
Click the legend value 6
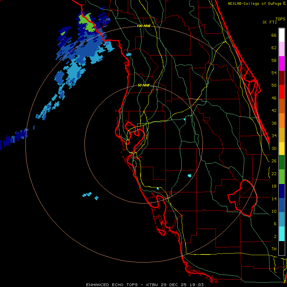pos(275,224)
